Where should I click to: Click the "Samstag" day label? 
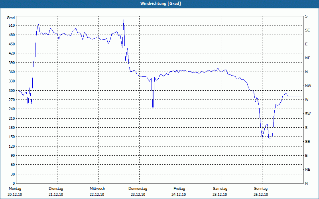tap(220, 189)
